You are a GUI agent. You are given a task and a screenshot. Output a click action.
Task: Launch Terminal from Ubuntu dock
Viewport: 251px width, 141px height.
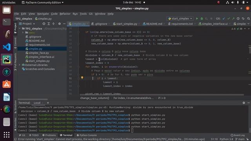coord(7,22)
